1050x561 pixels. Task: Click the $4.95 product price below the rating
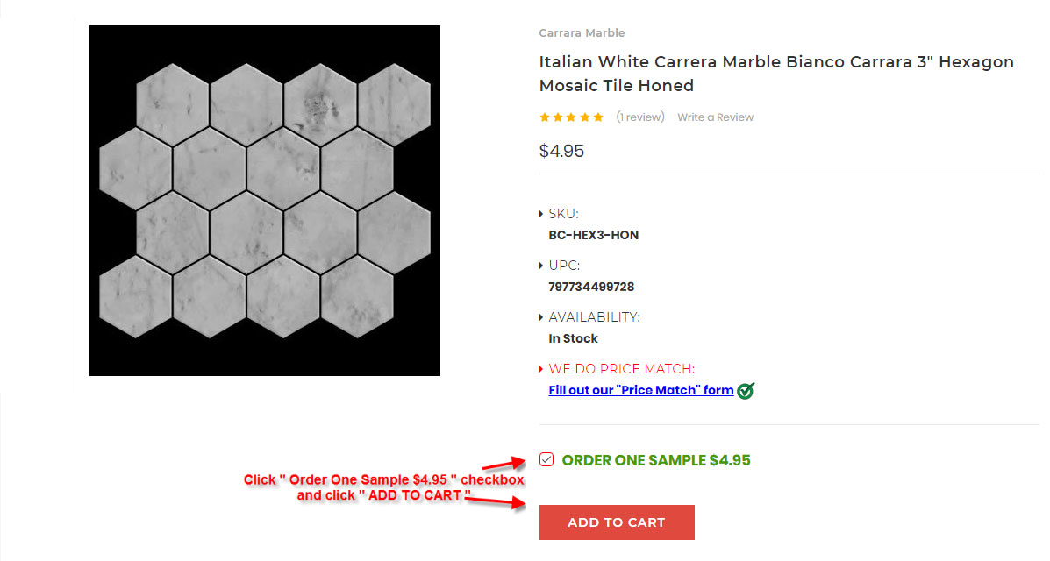[x=561, y=151]
